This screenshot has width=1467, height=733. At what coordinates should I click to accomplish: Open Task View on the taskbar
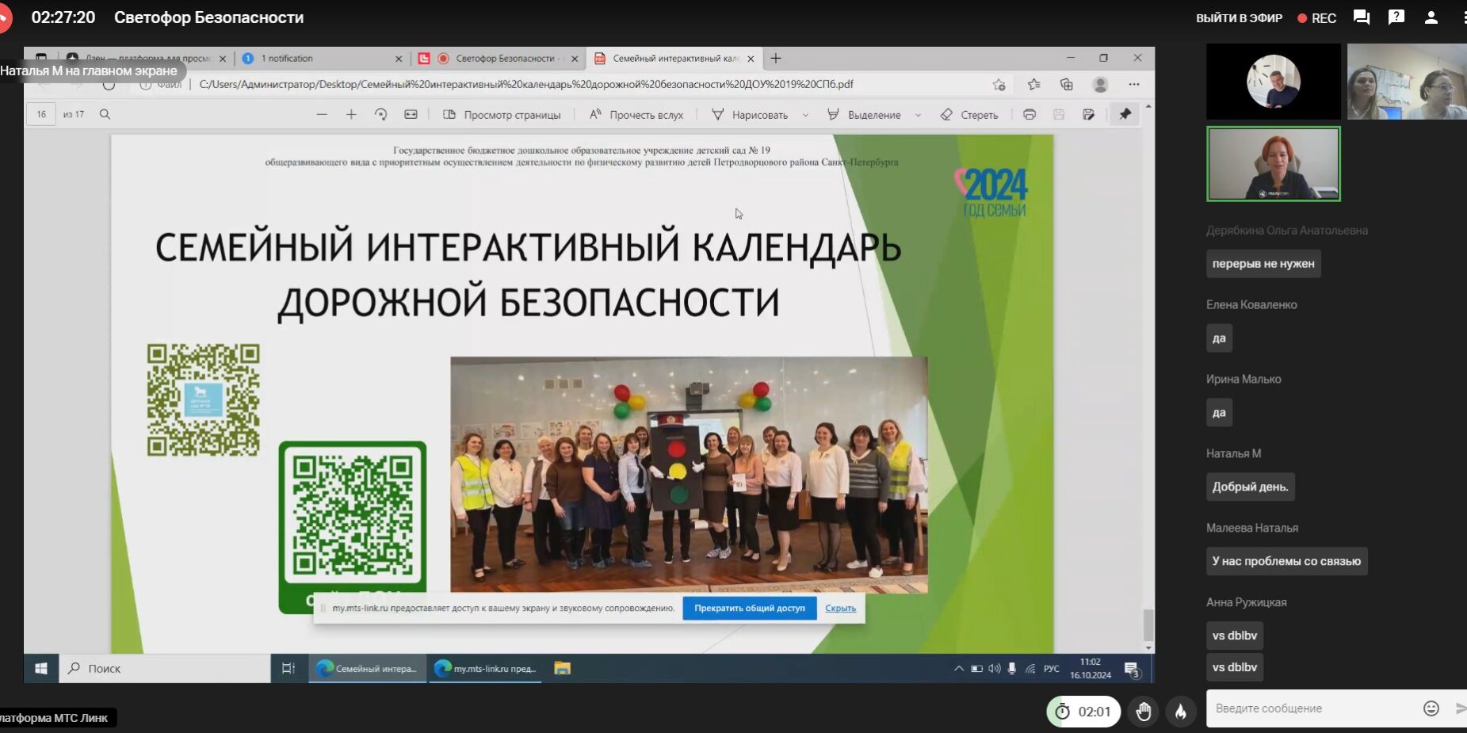click(288, 668)
